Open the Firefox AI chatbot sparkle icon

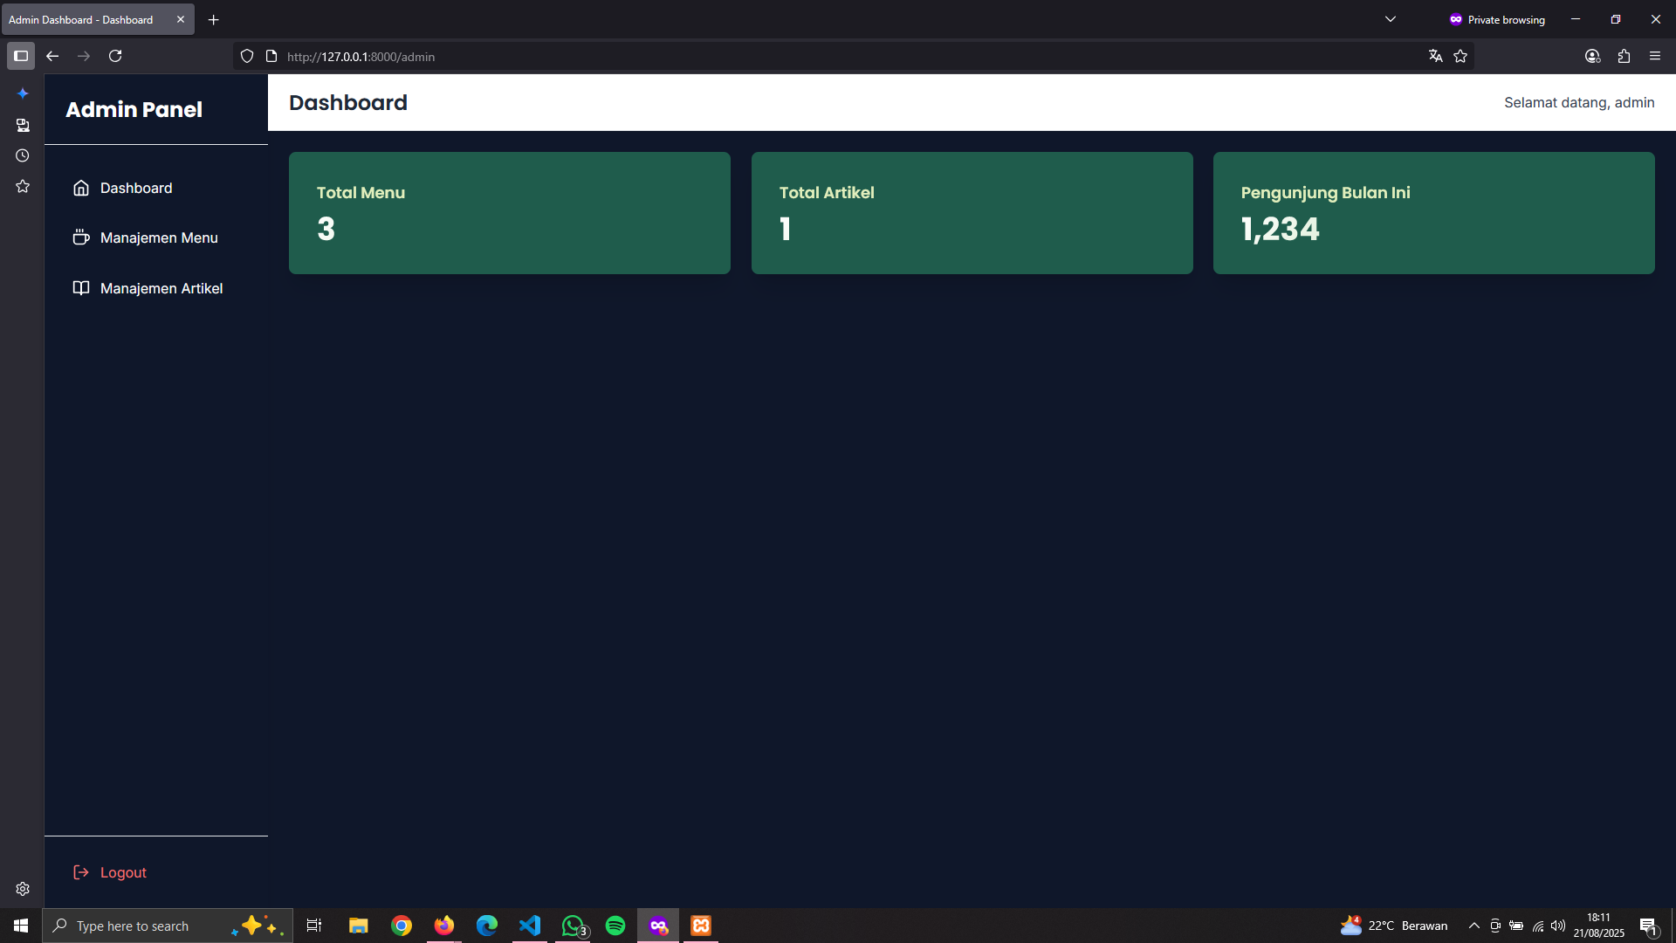[23, 93]
